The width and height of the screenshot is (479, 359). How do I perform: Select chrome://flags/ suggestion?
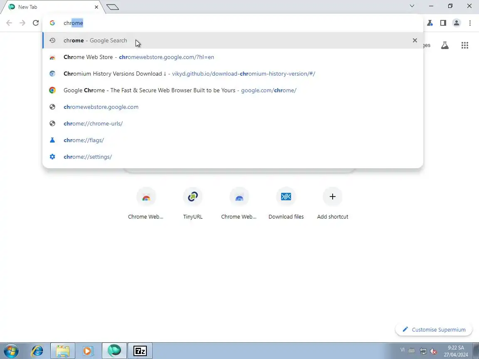point(233,140)
